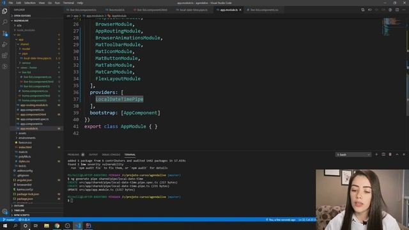Open the File menu
The image size is (409, 230).
tap(11, 3)
